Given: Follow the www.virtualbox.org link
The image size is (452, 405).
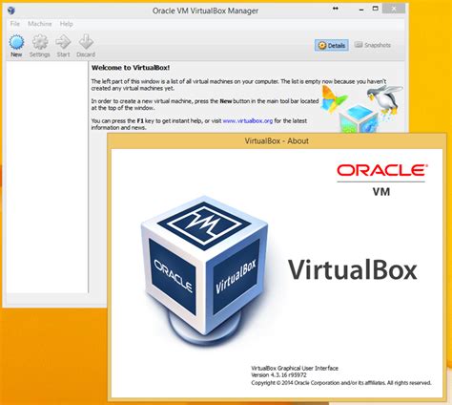Looking at the screenshot, I should [x=248, y=121].
